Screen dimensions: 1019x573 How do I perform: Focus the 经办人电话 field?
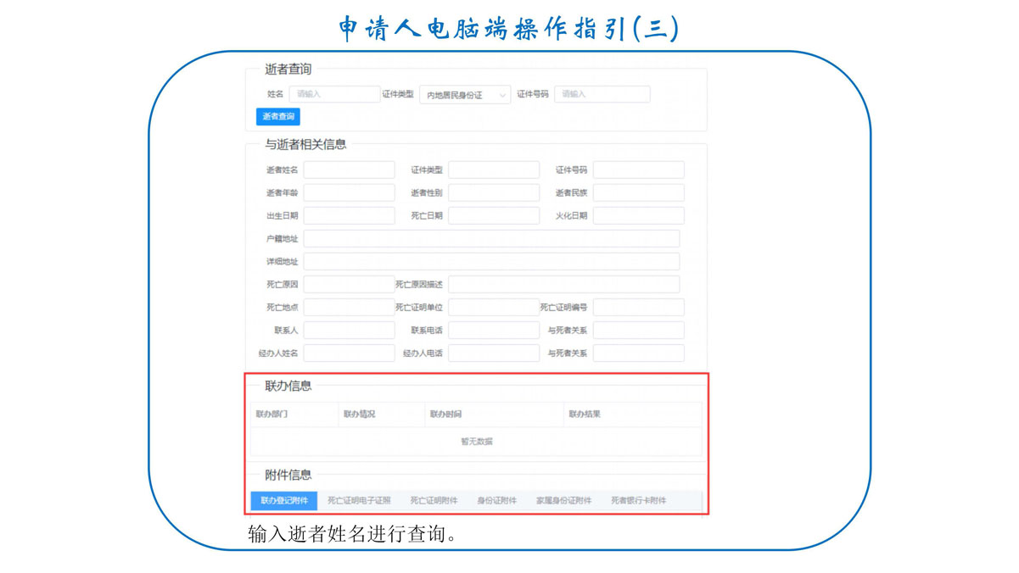pyautogui.click(x=494, y=353)
